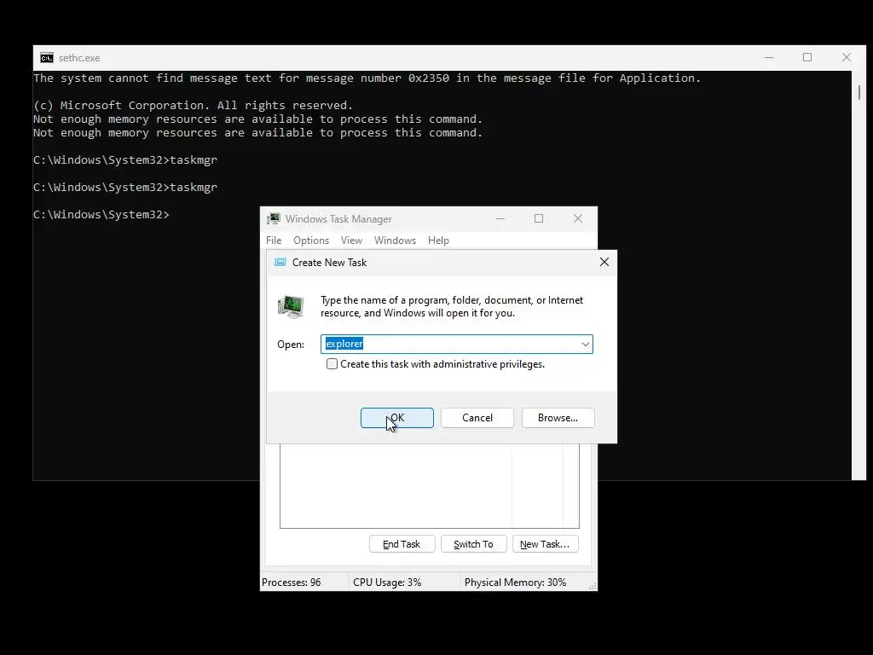Click the Browse... button

(558, 418)
